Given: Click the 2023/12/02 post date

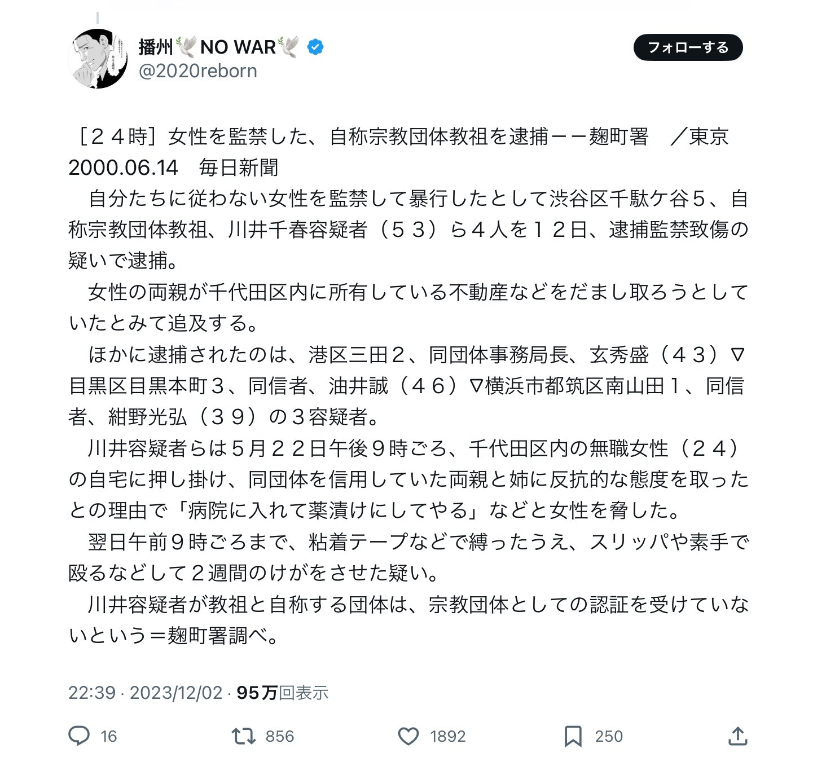Looking at the screenshot, I should pyautogui.click(x=176, y=693).
